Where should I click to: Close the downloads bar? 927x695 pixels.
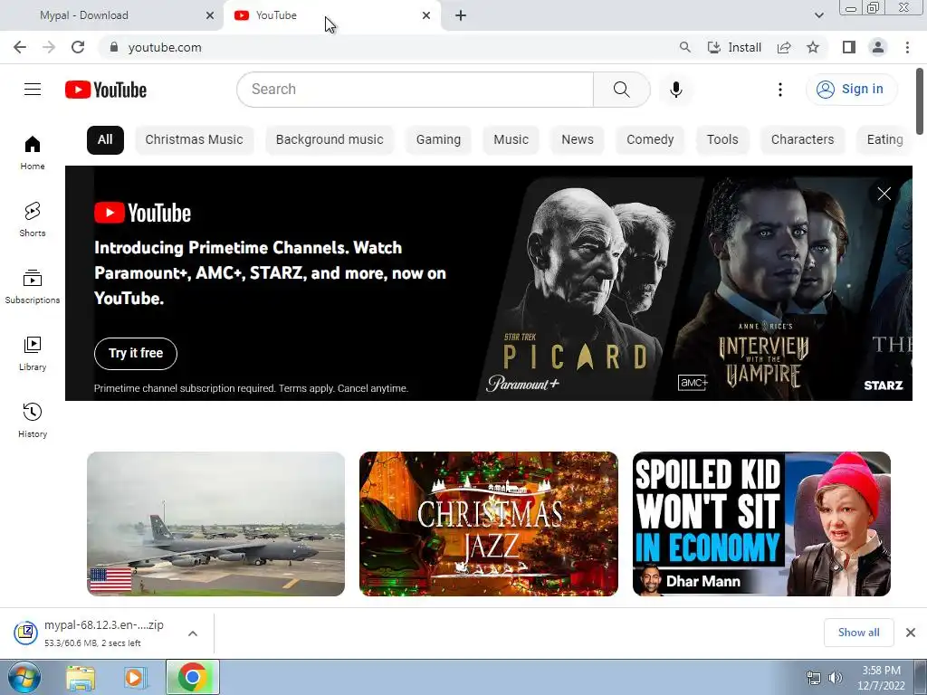coord(911,633)
